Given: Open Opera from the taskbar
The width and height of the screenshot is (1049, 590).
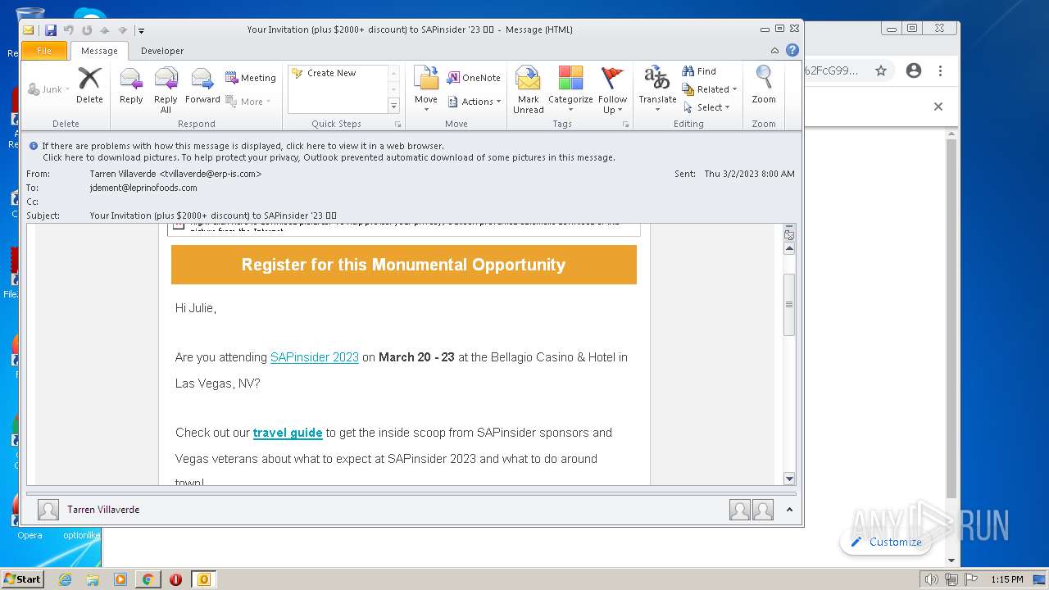Looking at the screenshot, I should pyautogui.click(x=175, y=579).
